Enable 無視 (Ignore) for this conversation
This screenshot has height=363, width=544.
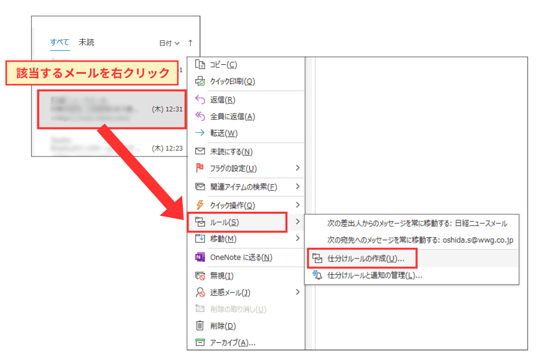(x=223, y=274)
